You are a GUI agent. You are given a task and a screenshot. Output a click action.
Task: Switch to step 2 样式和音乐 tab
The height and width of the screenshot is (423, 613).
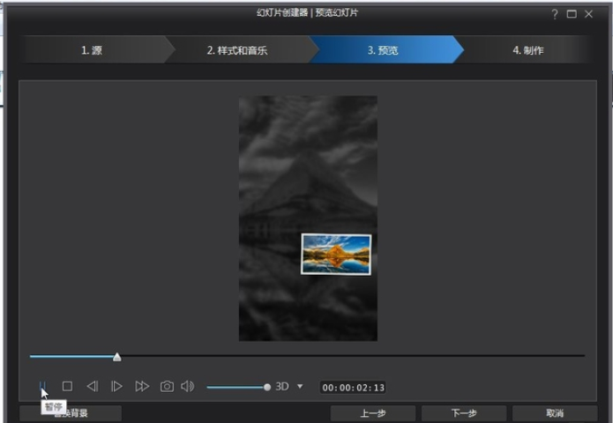point(236,50)
